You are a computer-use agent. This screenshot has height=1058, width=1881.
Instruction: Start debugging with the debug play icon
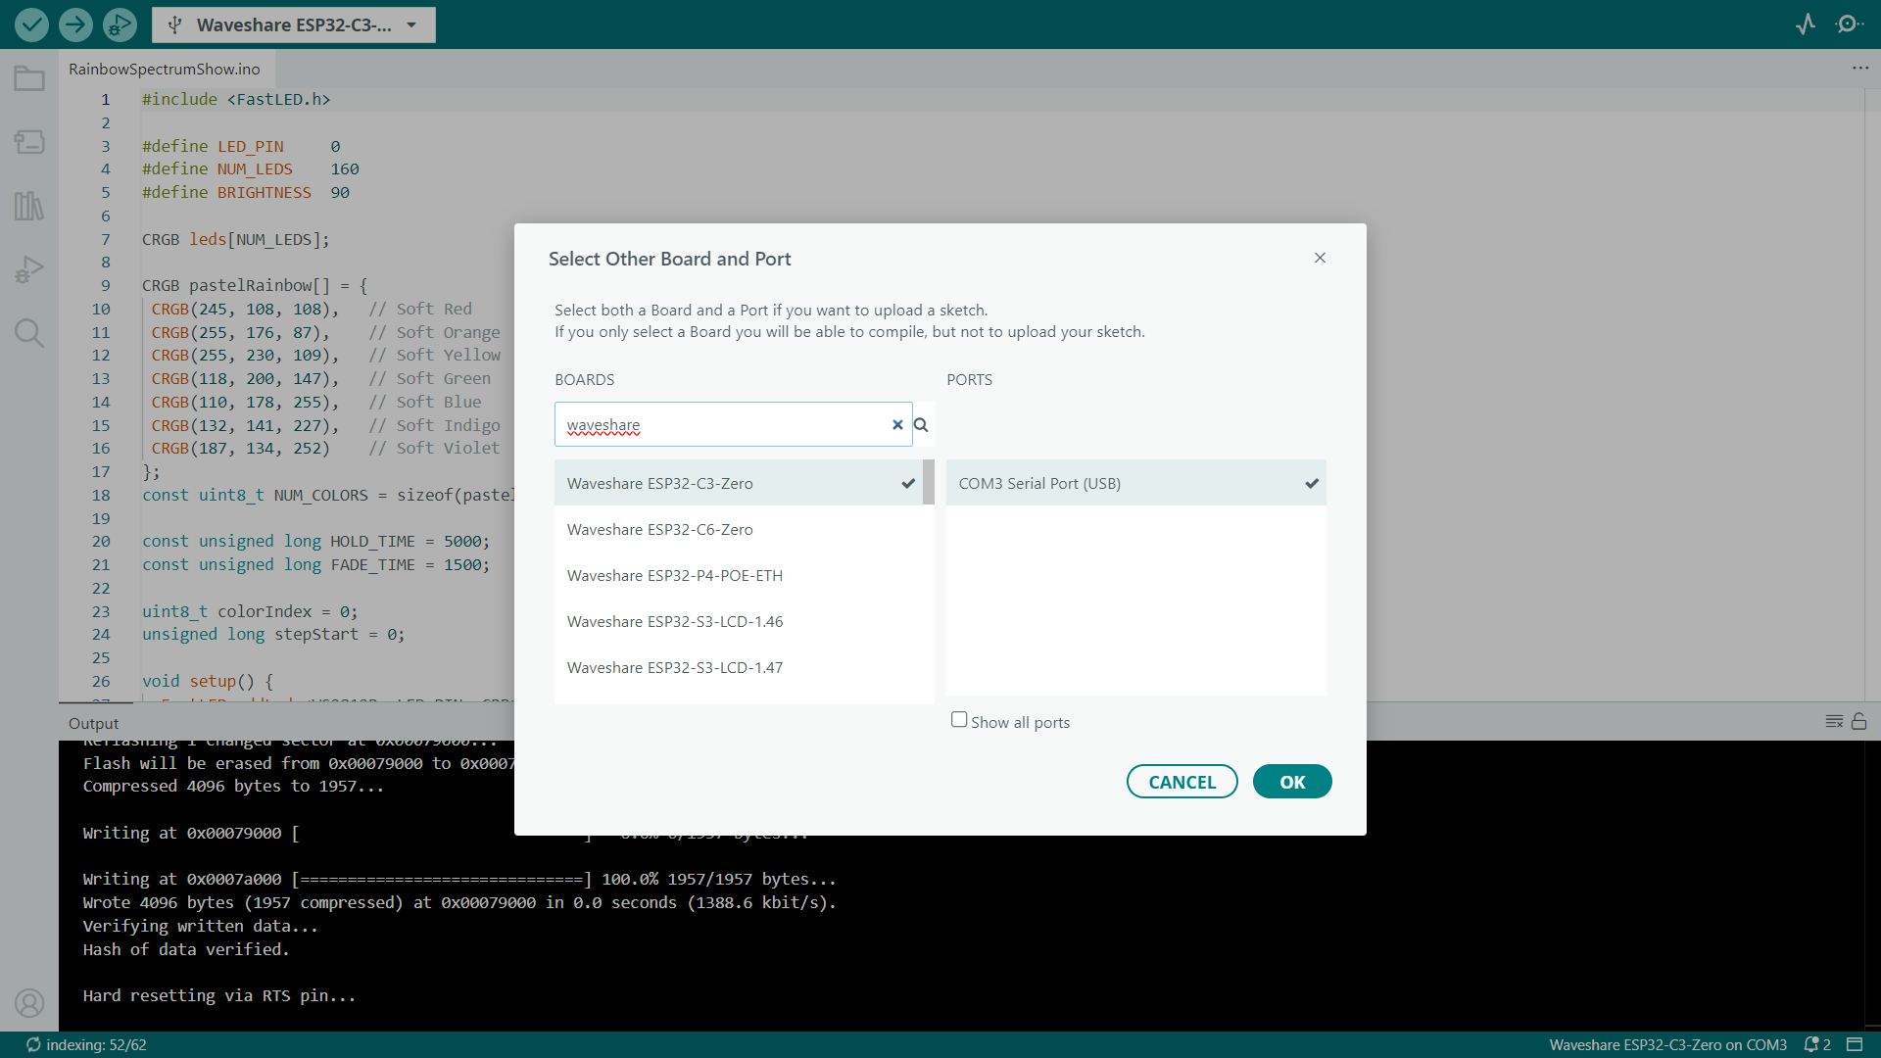(120, 24)
